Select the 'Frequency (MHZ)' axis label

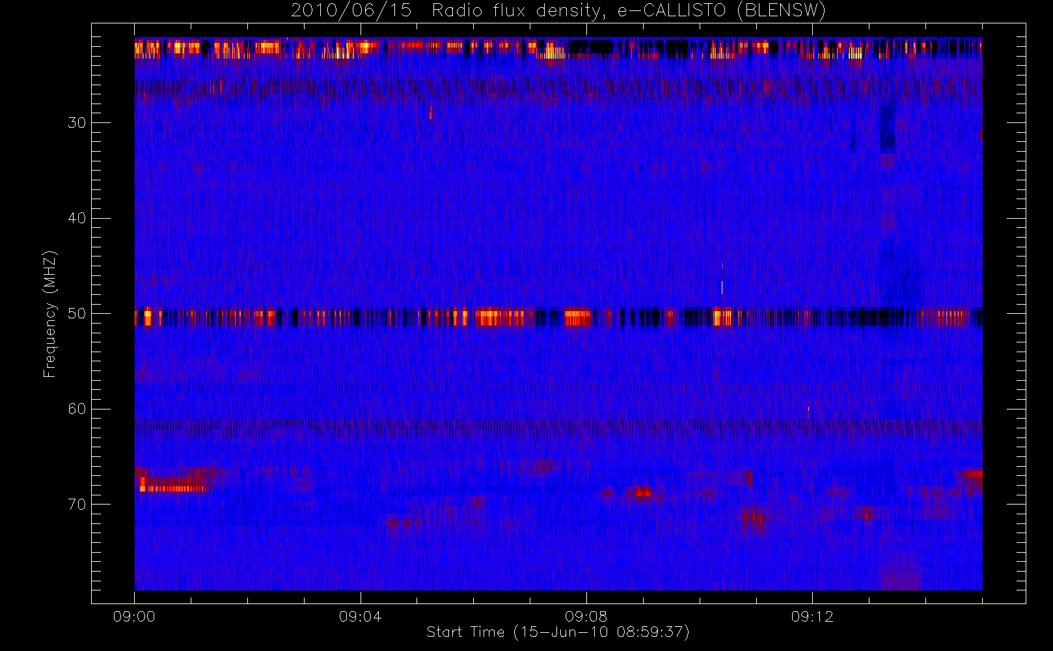coord(49,314)
